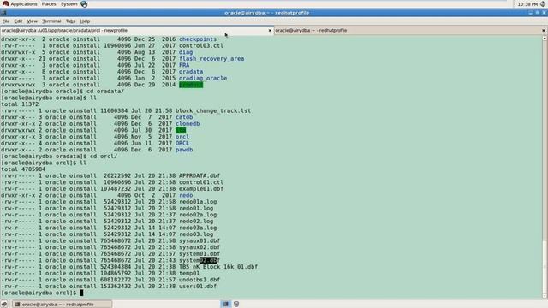548x308 pixels.
Task: Switch to the newprofile terminal tab
Action: 137,31
